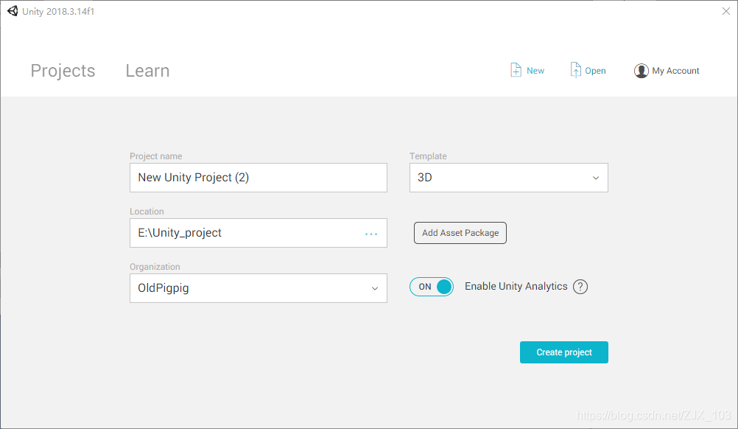Click the Unity Analytics help question mark
Viewport: 738px width, 429px height.
coord(580,286)
